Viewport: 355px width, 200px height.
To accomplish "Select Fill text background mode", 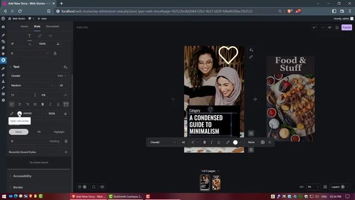I will 39,132.
